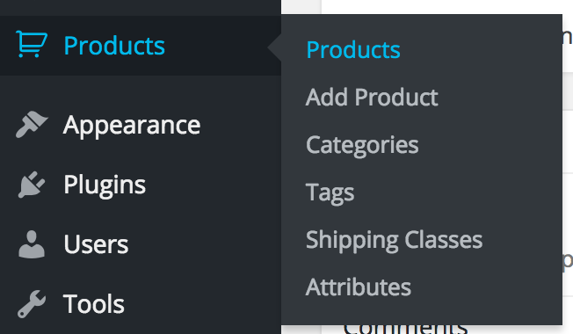573x334 pixels.
Task: Click the Tools wrench icon
Action: 32,303
